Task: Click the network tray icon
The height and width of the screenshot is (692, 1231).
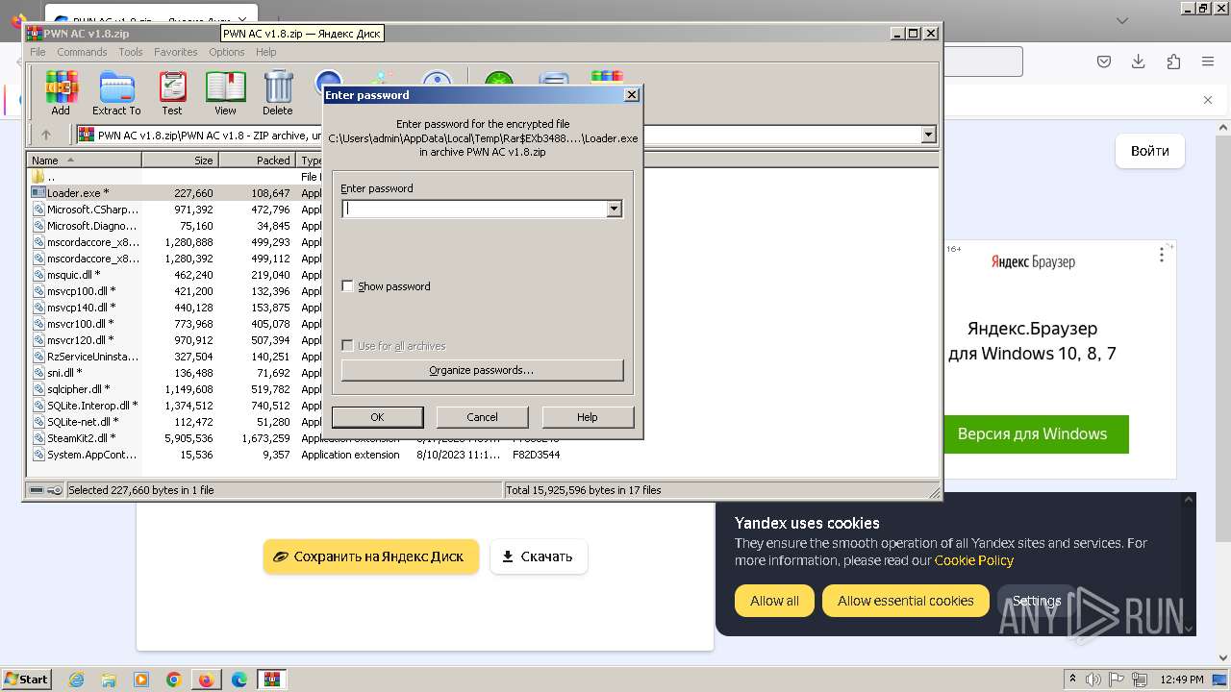Action: (x=1141, y=680)
